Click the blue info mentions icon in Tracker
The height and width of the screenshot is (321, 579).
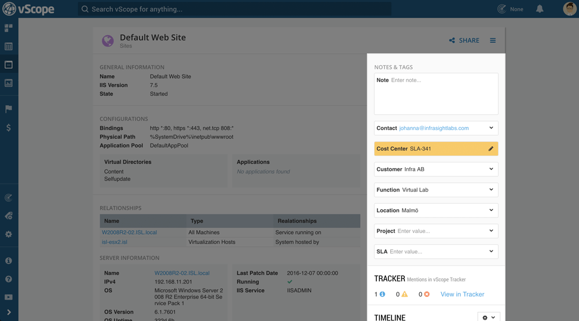coord(383,294)
